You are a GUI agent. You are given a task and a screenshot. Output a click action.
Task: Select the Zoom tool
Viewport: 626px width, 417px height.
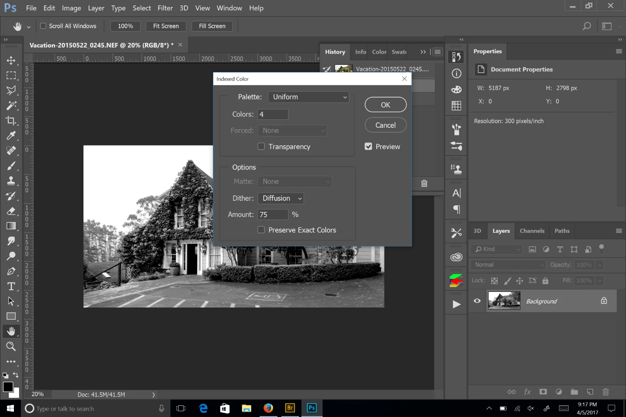tap(11, 346)
